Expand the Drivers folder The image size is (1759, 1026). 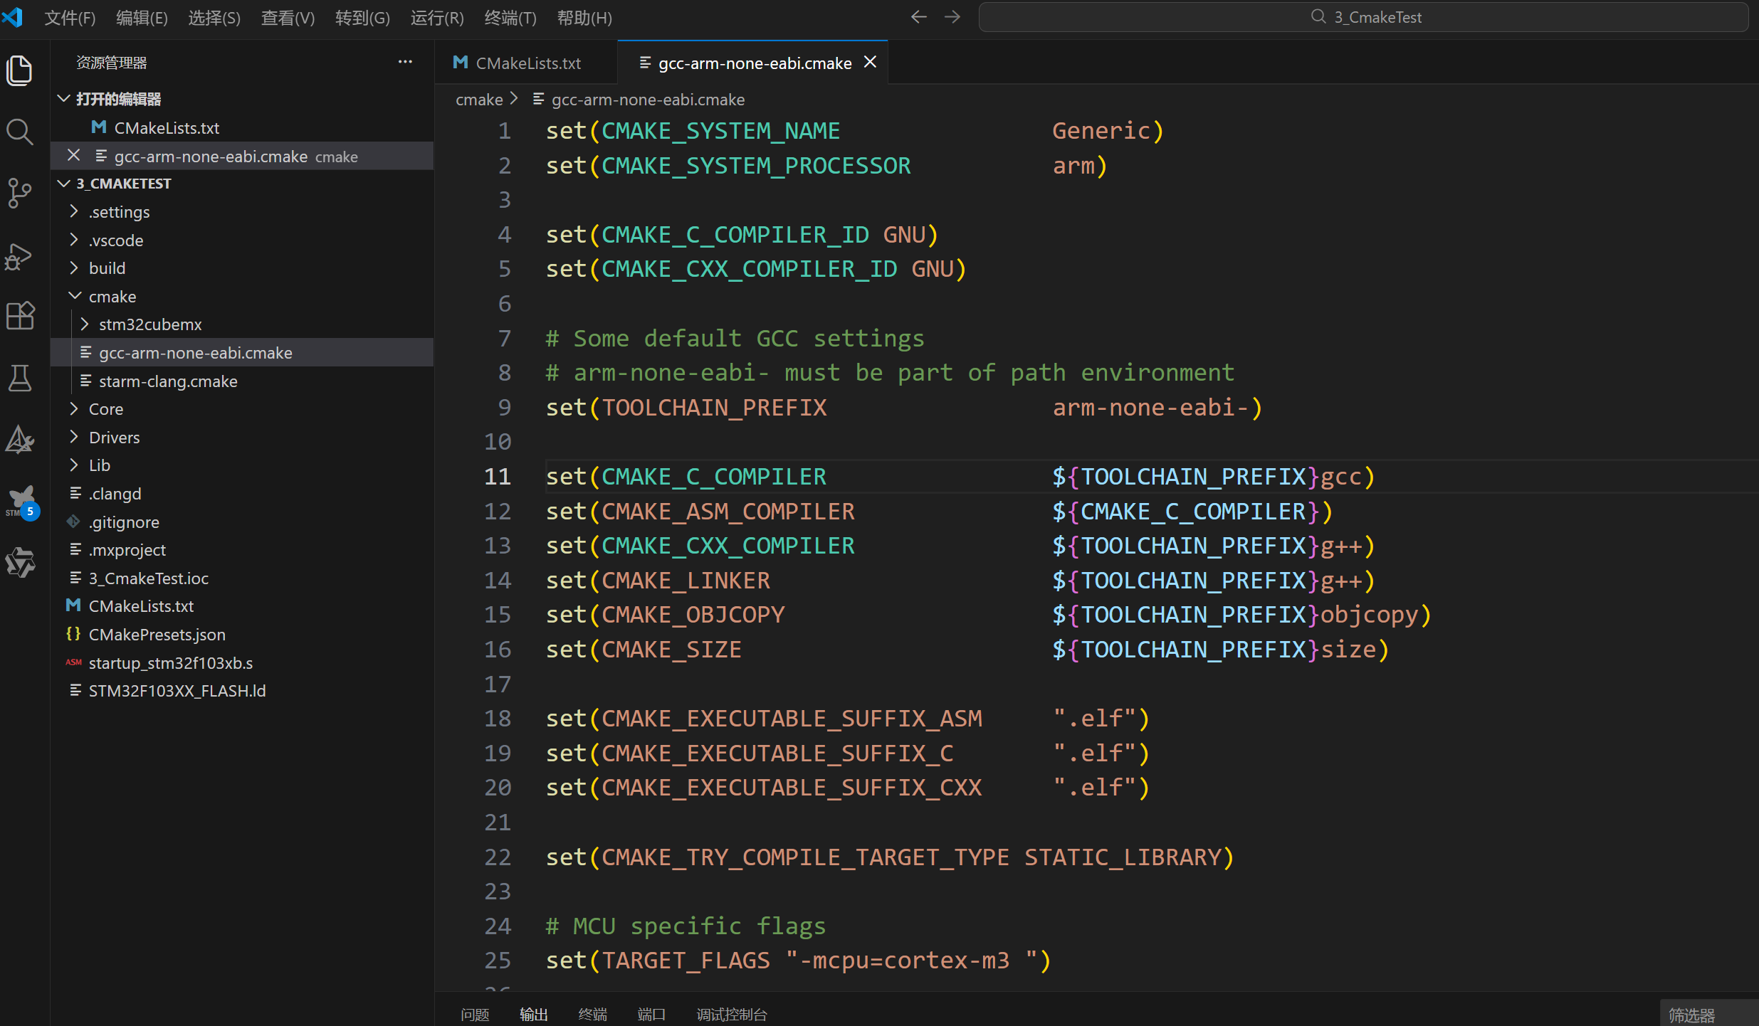[74, 437]
